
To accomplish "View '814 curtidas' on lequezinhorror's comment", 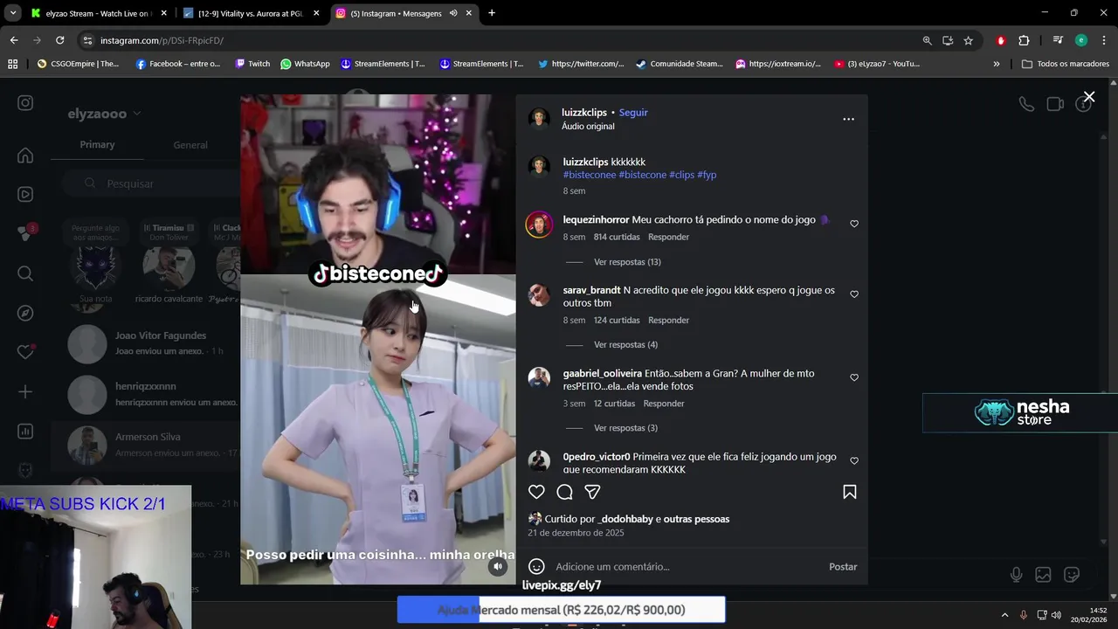I will 617,237.
